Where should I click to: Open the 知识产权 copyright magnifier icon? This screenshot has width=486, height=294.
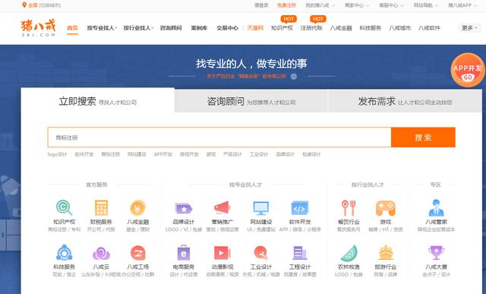pyautogui.click(x=64, y=208)
